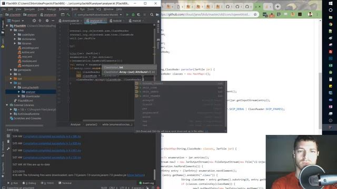
Task: Run with coverage icon in IntelliJ toolbar
Action: pyautogui.click(x=138, y=15)
